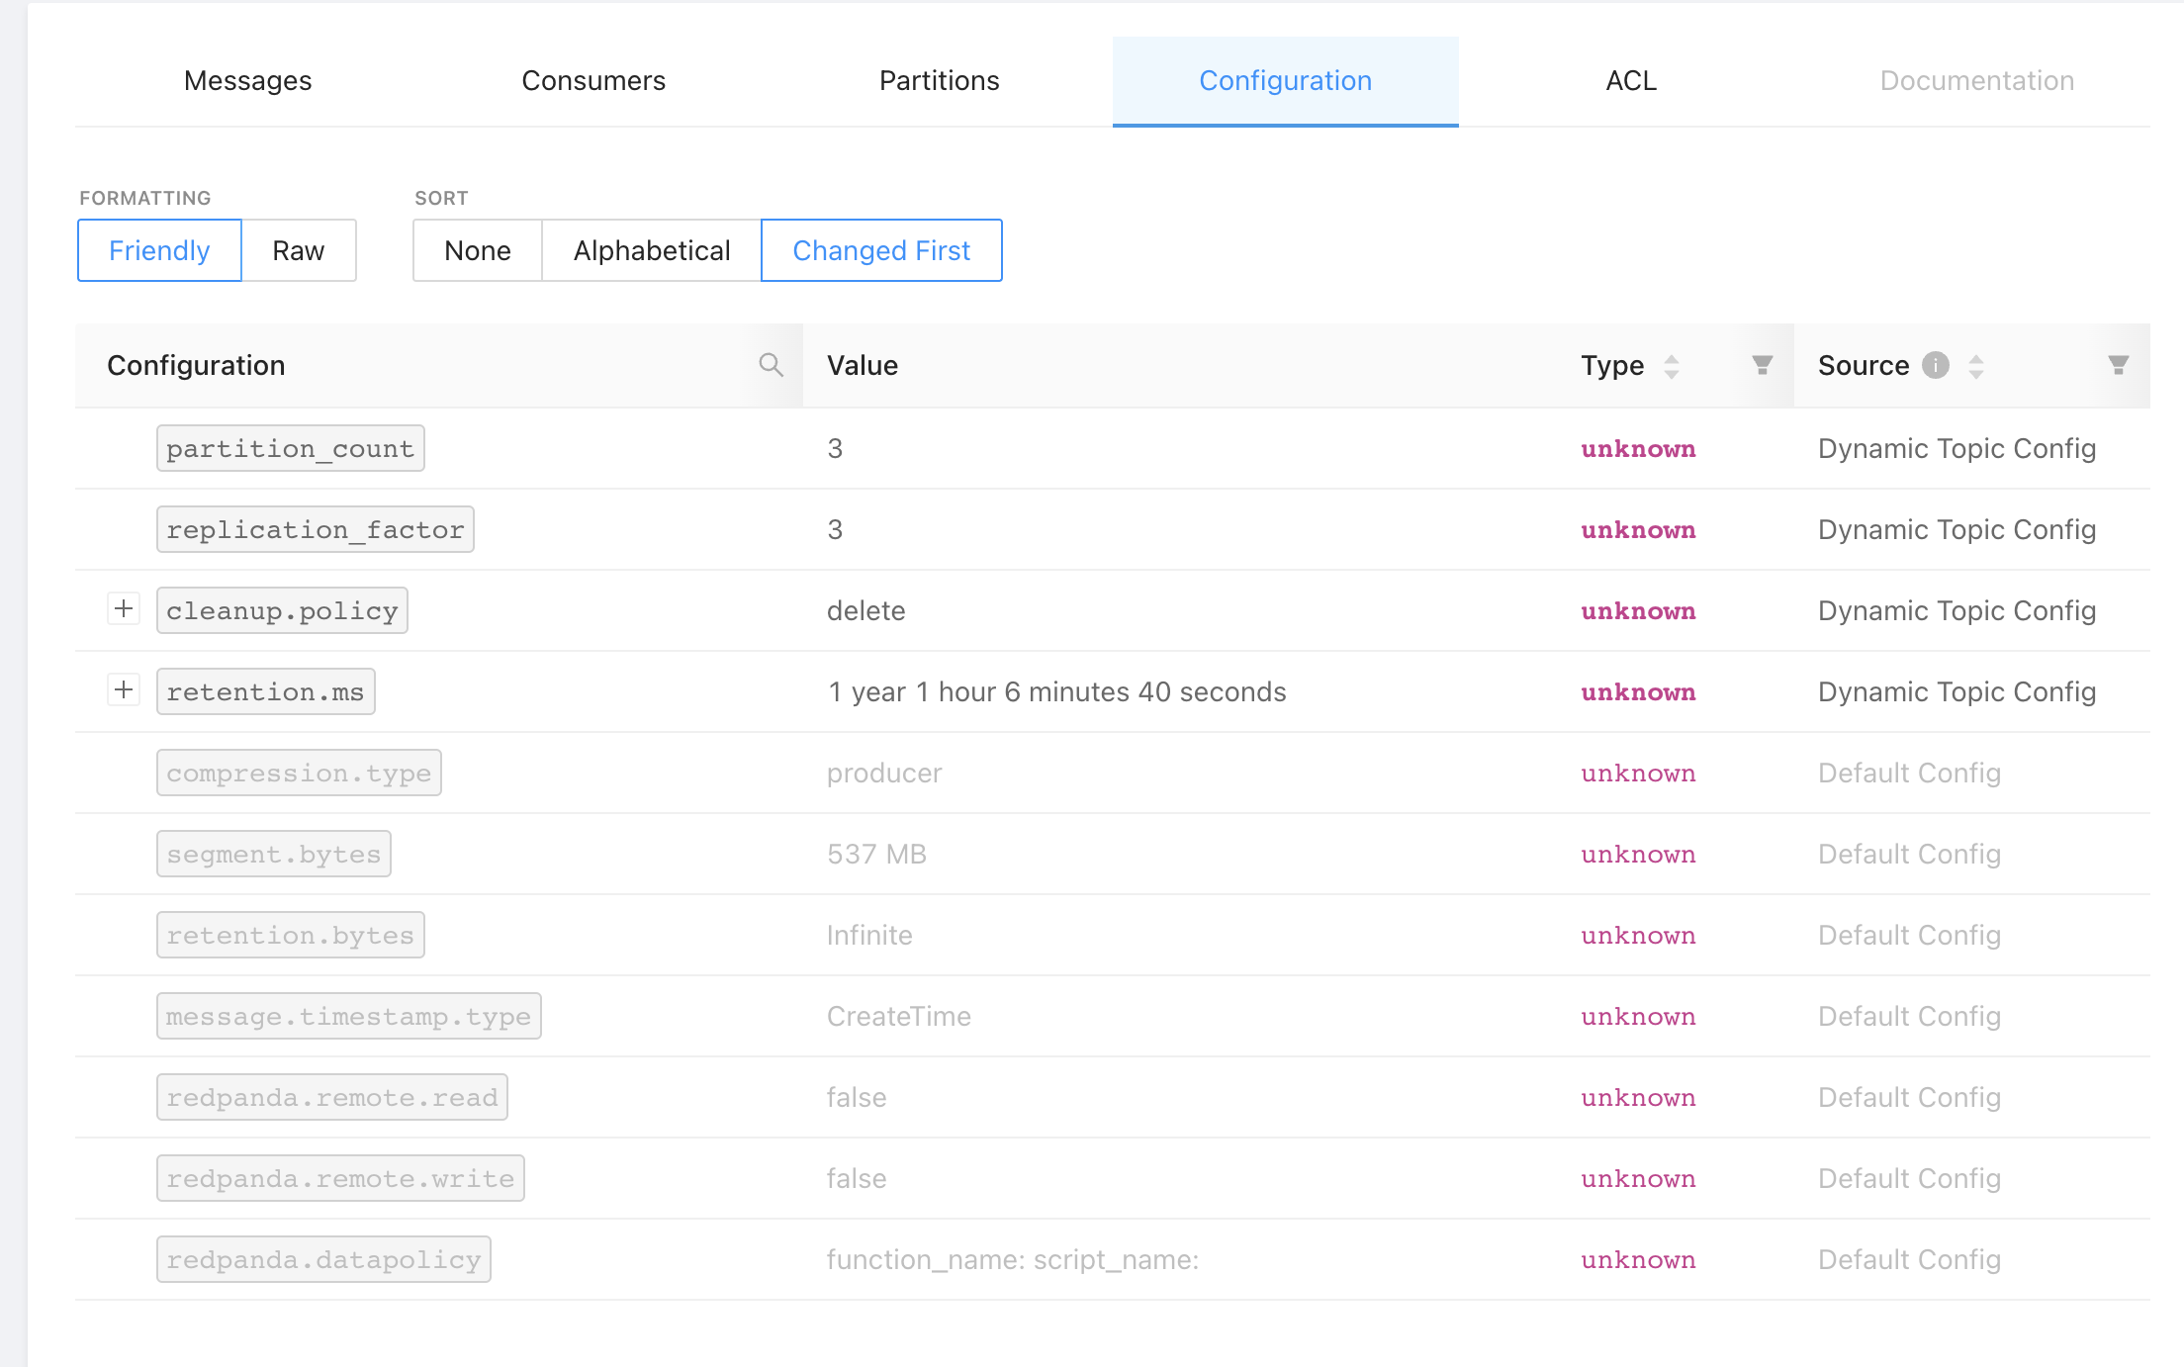Open the ACL tab

[1631, 80]
